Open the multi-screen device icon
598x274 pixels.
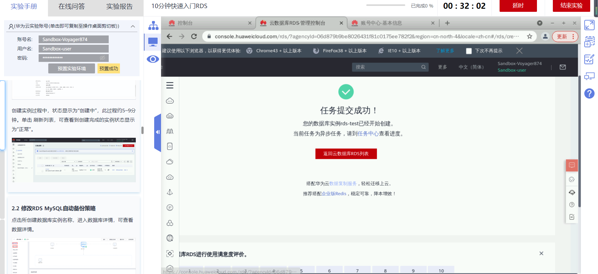tap(589, 76)
